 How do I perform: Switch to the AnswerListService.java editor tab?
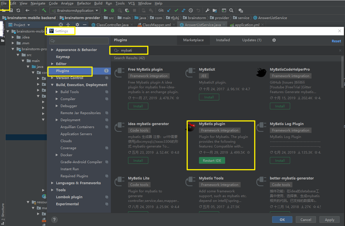coord(203,25)
